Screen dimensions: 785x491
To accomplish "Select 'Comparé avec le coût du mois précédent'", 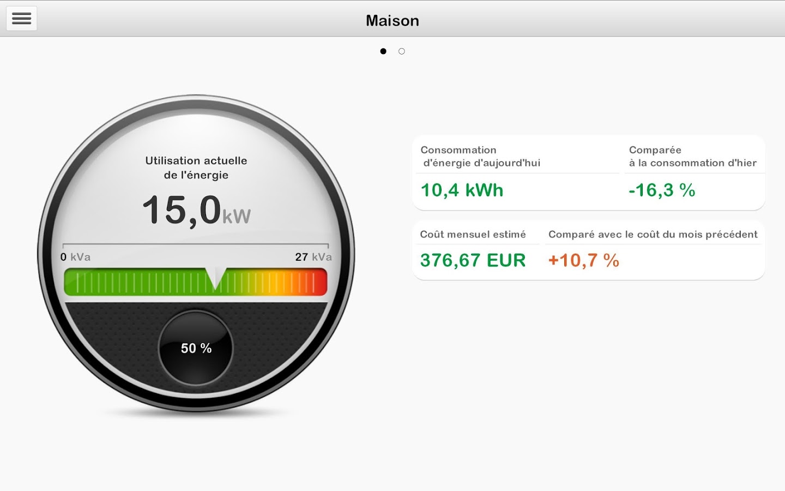I will (x=653, y=235).
